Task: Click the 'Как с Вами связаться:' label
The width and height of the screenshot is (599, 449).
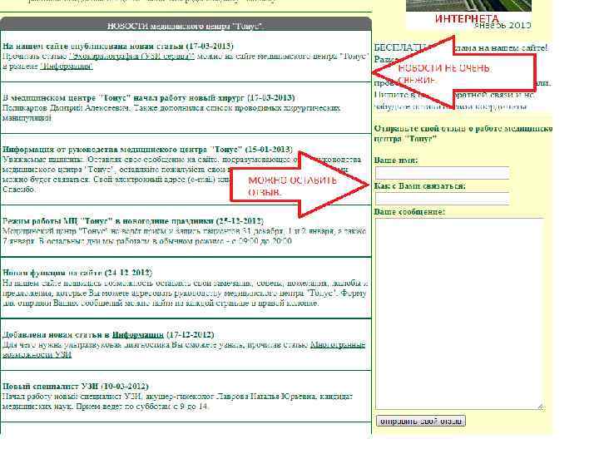Action: [x=420, y=186]
